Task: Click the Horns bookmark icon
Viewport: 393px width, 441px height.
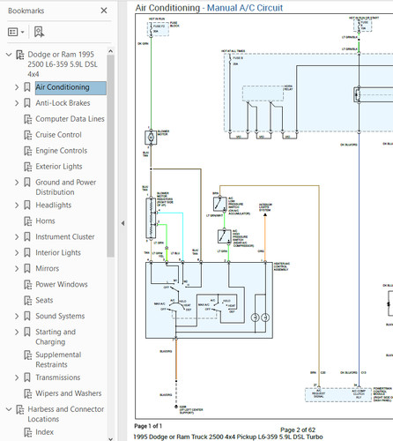Action: coord(28,221)
